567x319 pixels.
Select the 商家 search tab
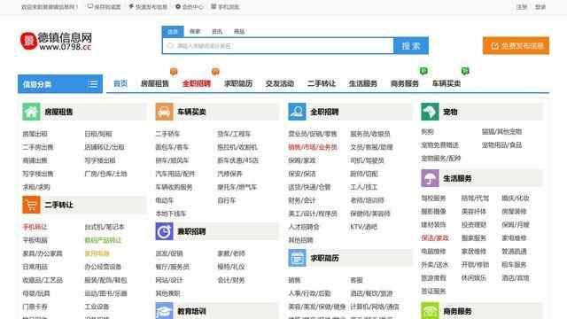(x=195, y=32)
